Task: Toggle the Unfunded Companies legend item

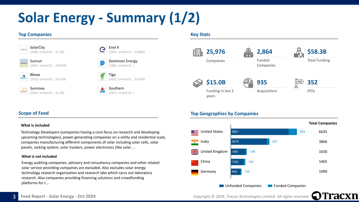Action: pyautogui.click(x=240, y=186)
